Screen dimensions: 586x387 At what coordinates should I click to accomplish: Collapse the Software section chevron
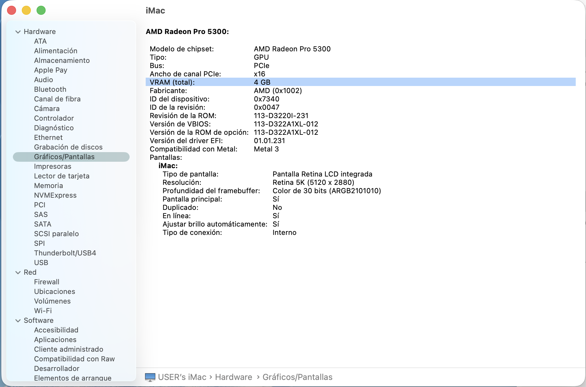[18, 321]
